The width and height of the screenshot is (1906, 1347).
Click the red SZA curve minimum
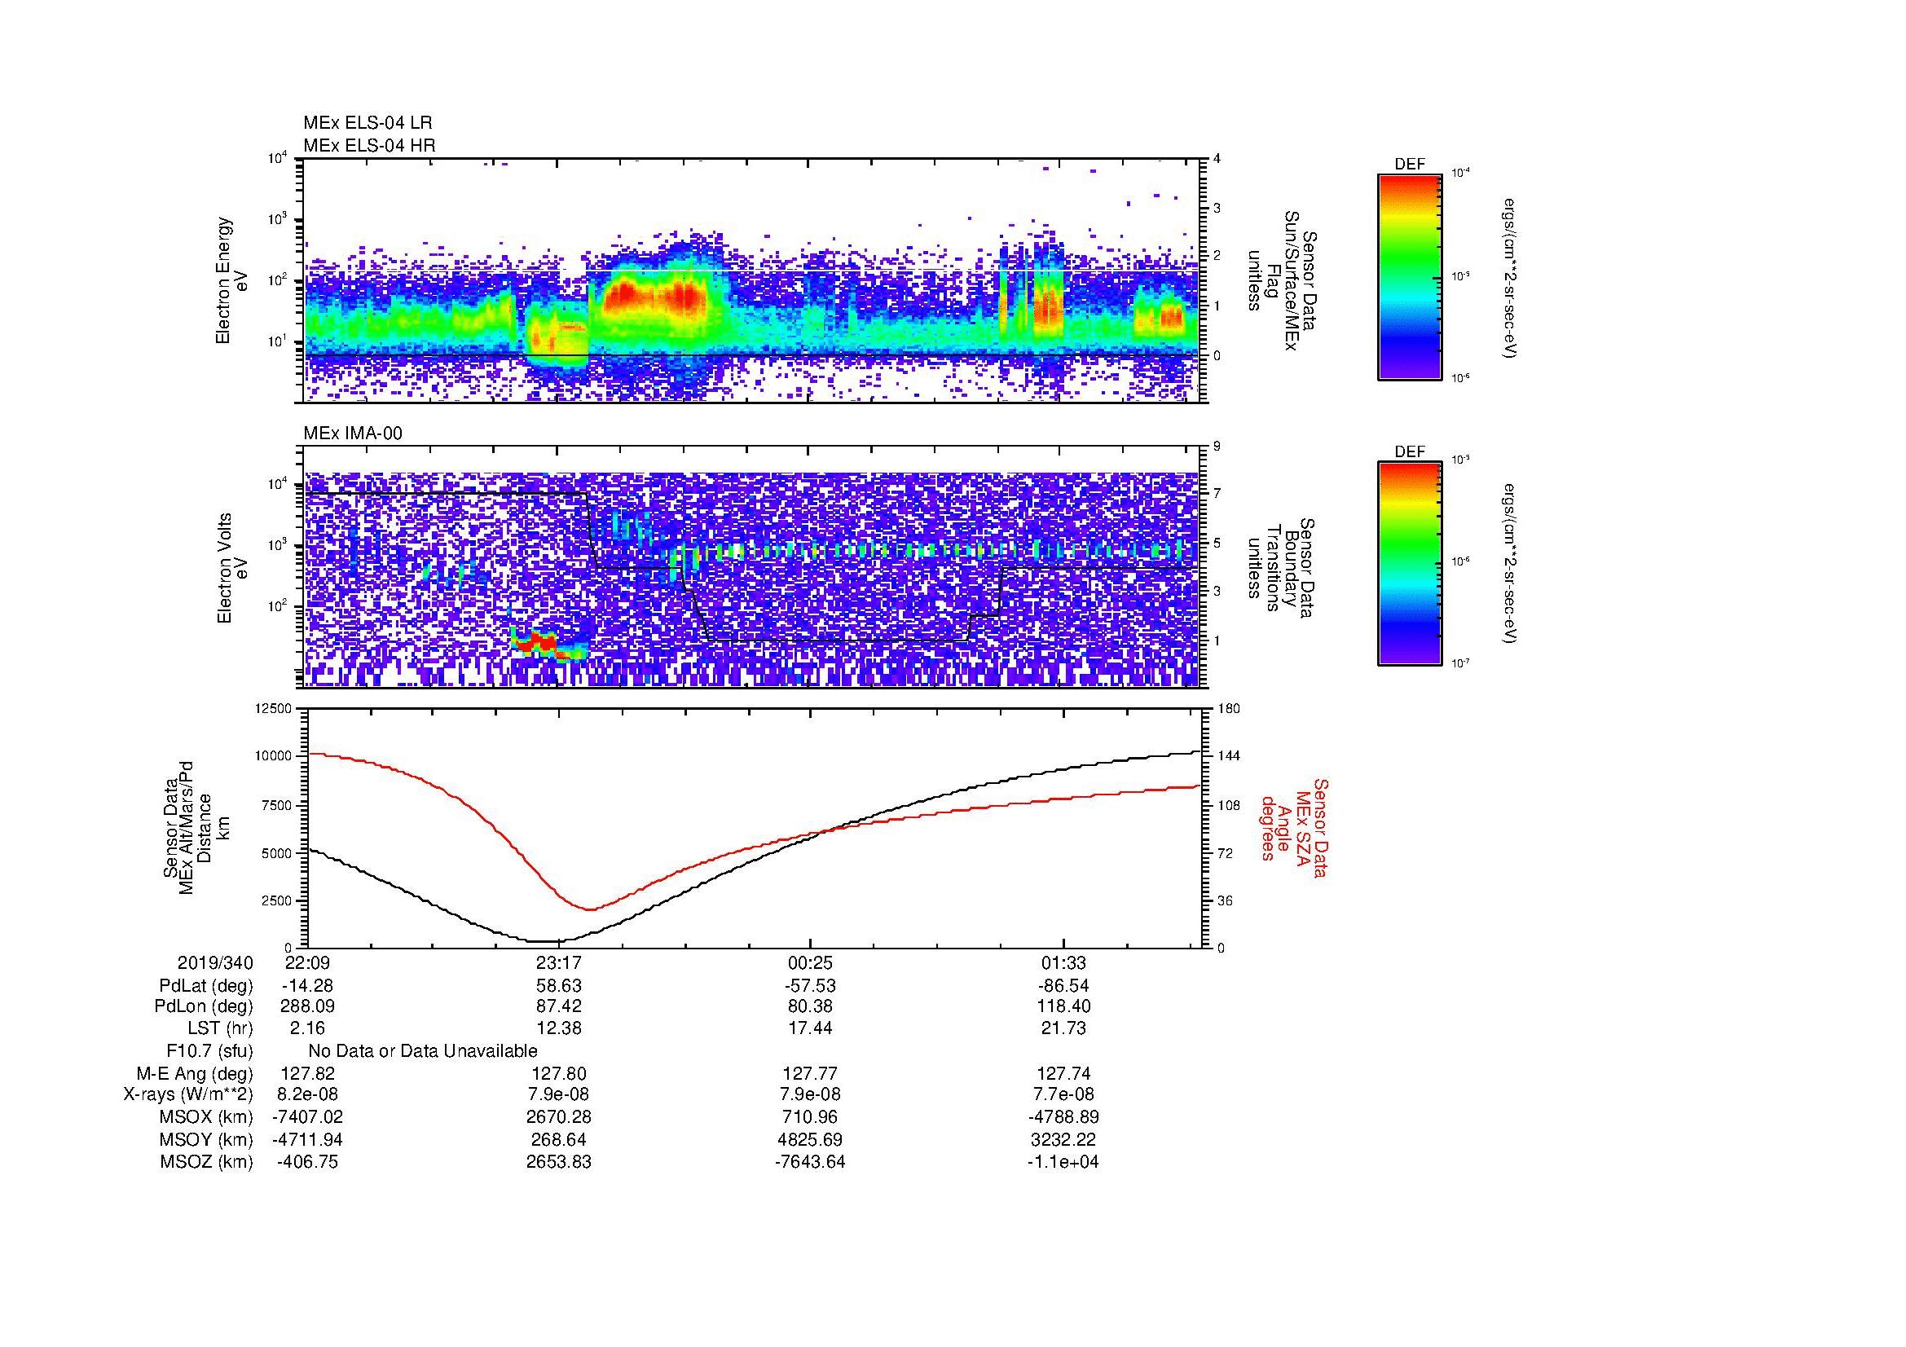[589, 909]
